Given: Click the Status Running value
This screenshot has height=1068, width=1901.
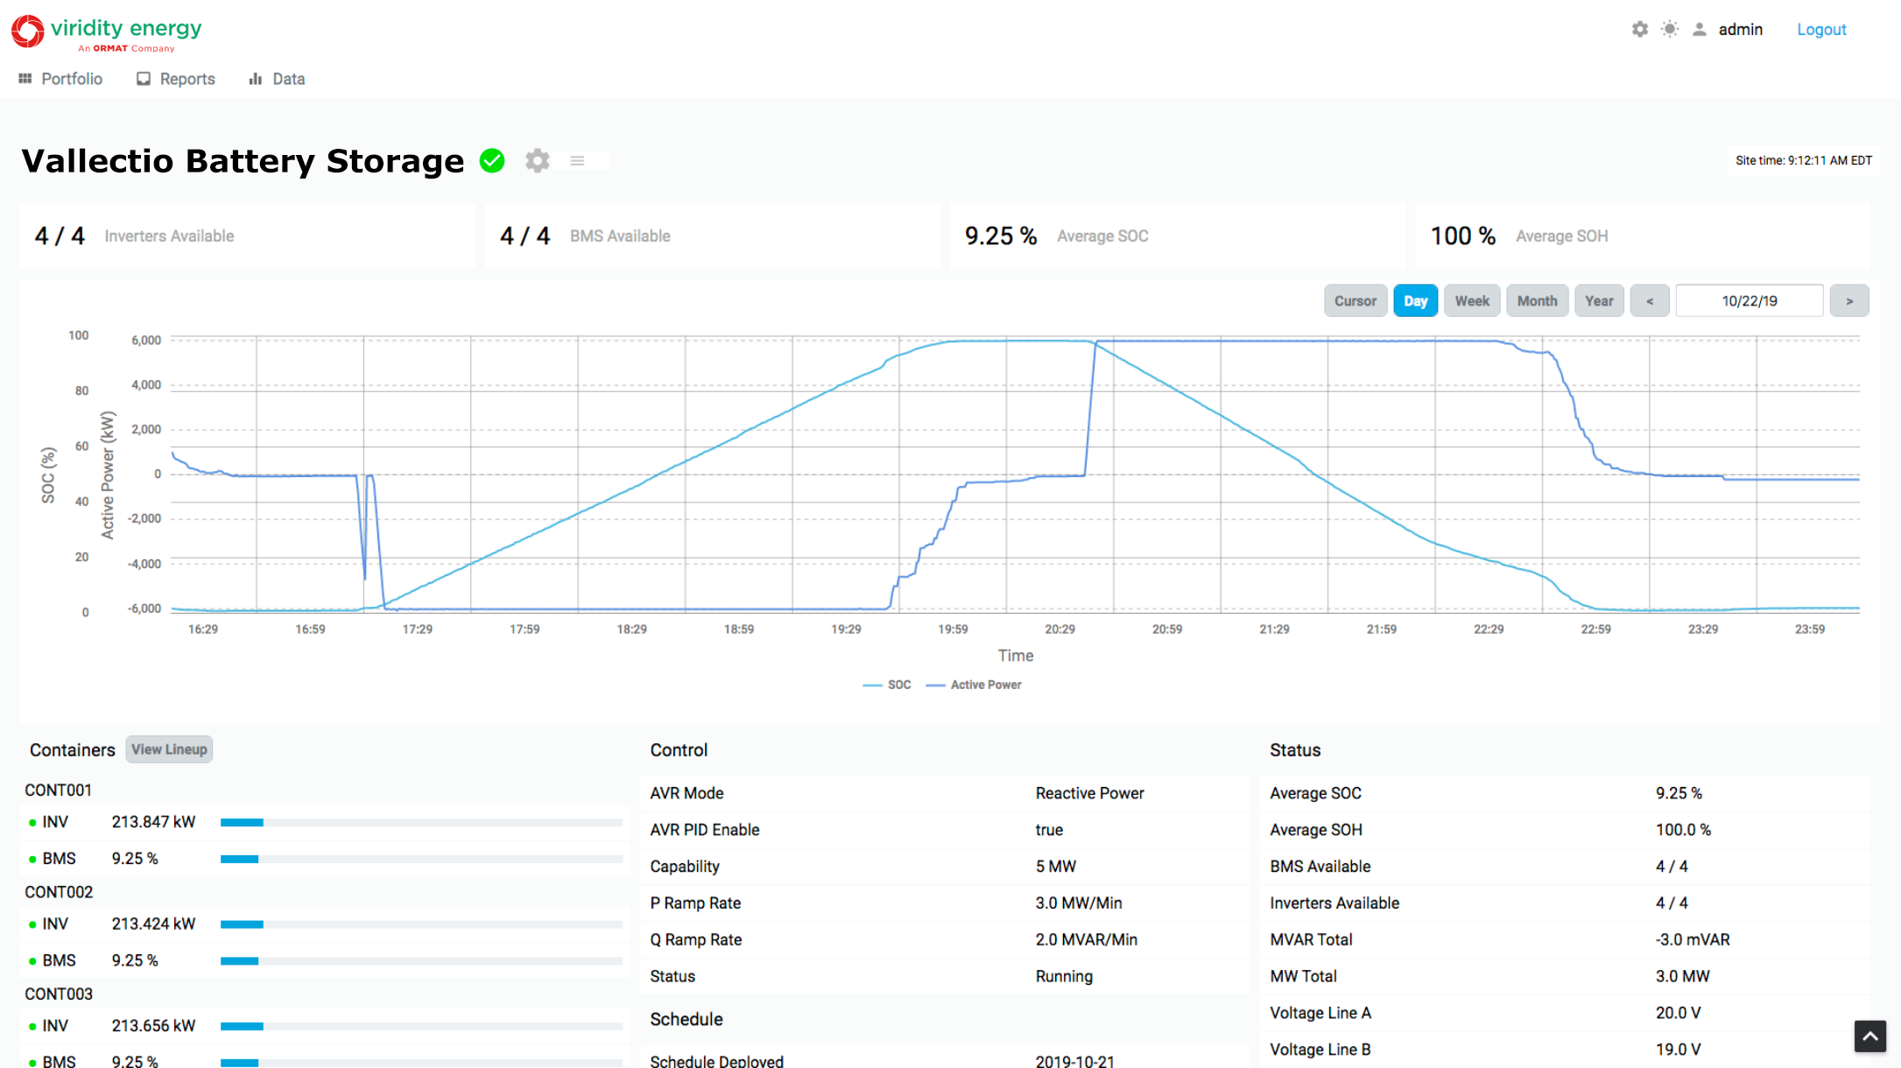Looking at the screenshot, I should point(1064,976).
